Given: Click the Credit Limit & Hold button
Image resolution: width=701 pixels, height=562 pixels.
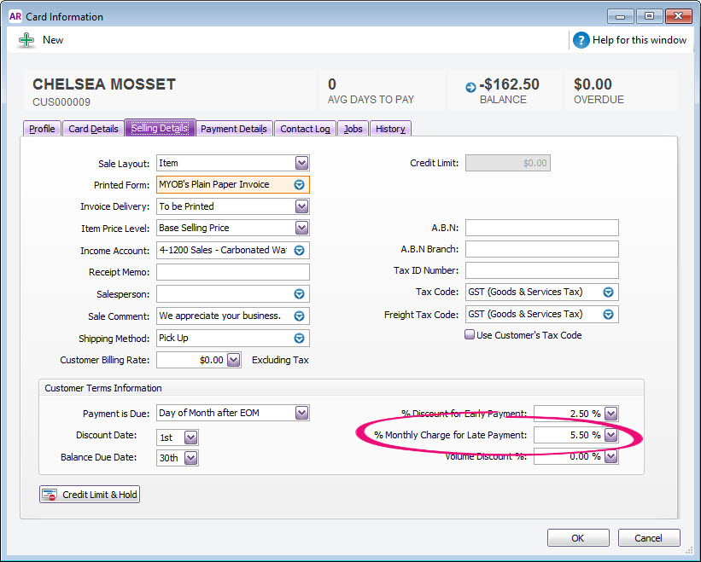Looking at the screenshot, I should coord(90,495).
